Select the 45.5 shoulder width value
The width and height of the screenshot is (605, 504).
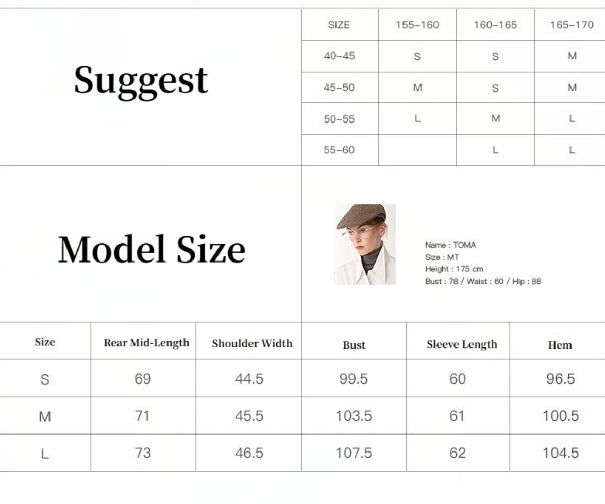[249, 416]
